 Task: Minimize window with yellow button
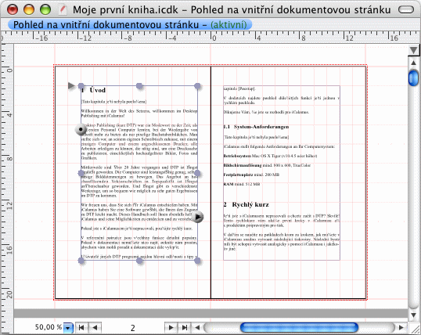point(29,9)
